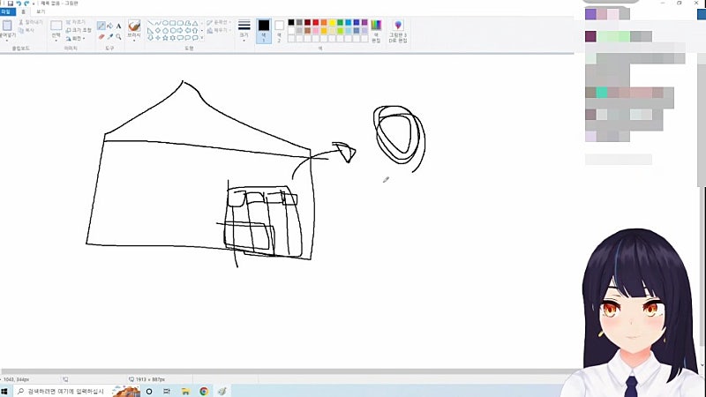
Task: Pick the Five-point star shape
Action: [165, 38]
